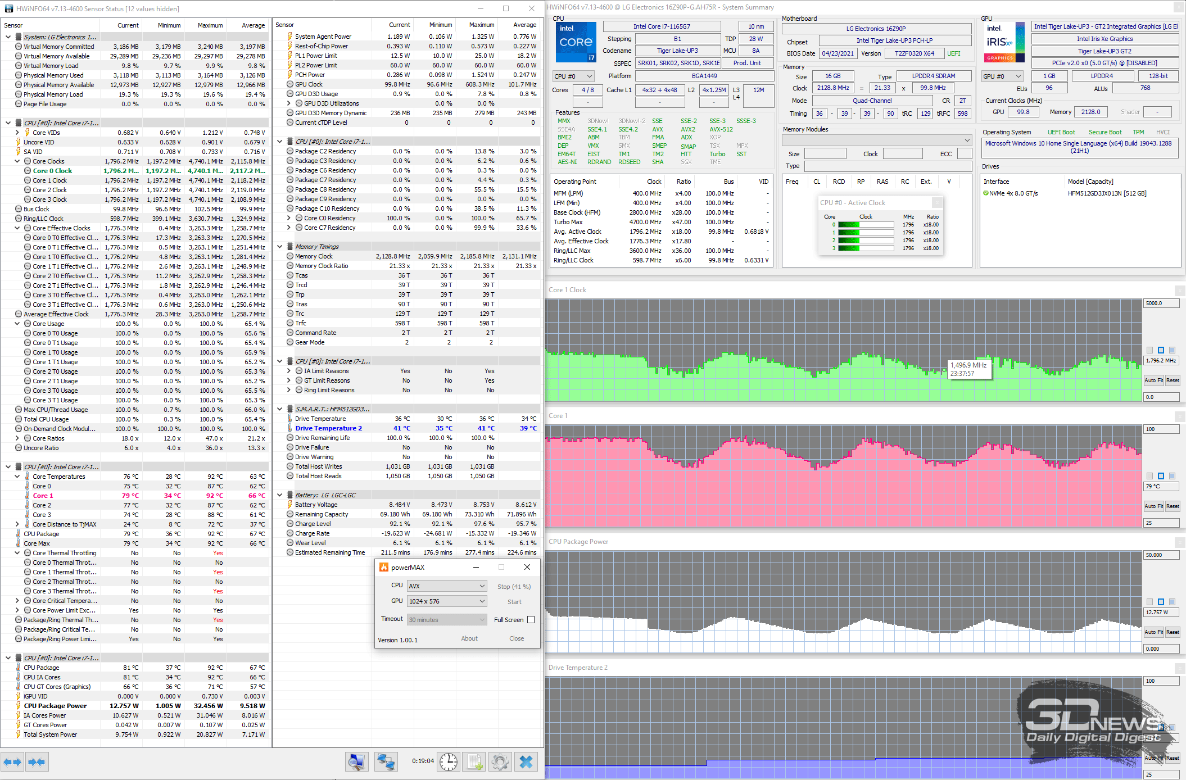1186x780 pixels.
Task: Click About in powerMAX
Action: (469, 638)
